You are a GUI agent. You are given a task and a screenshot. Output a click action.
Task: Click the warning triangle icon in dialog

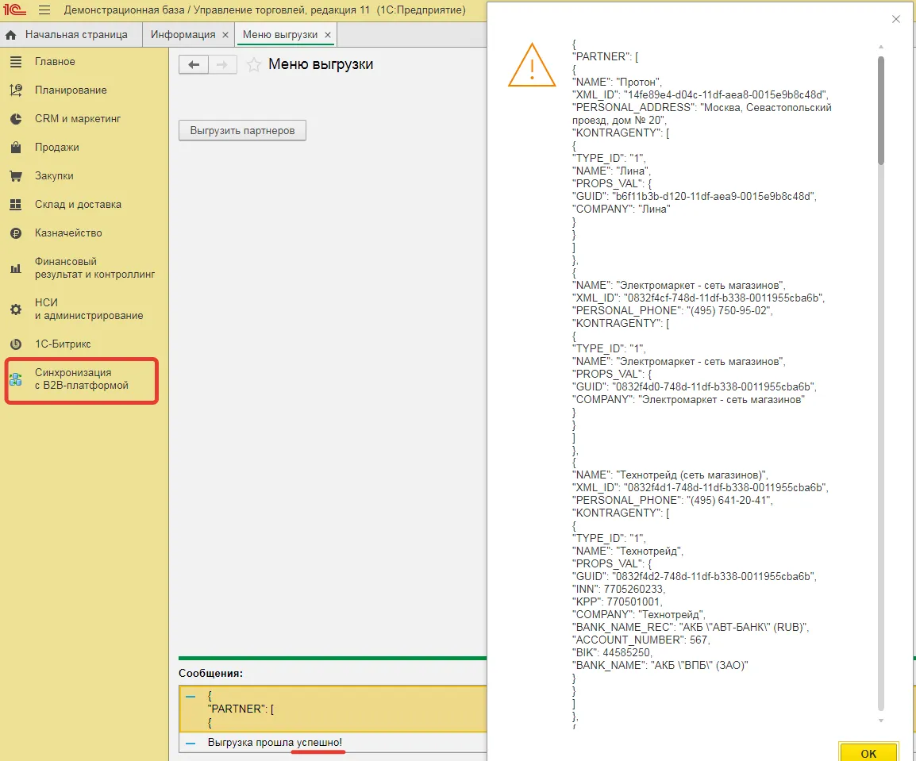532,65
